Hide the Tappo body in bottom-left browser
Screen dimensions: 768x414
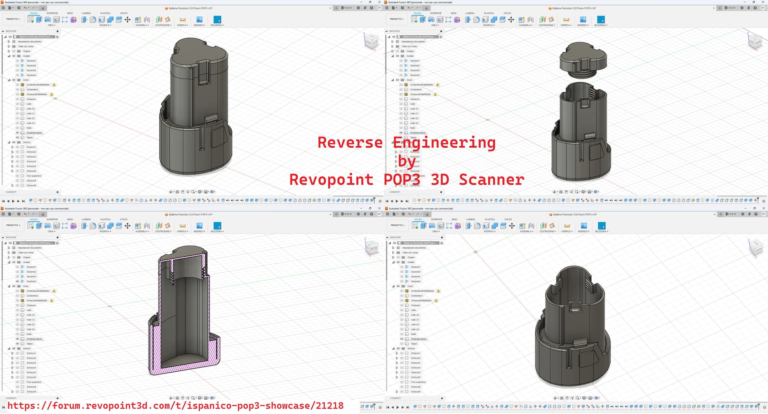(x=17, y=344)
